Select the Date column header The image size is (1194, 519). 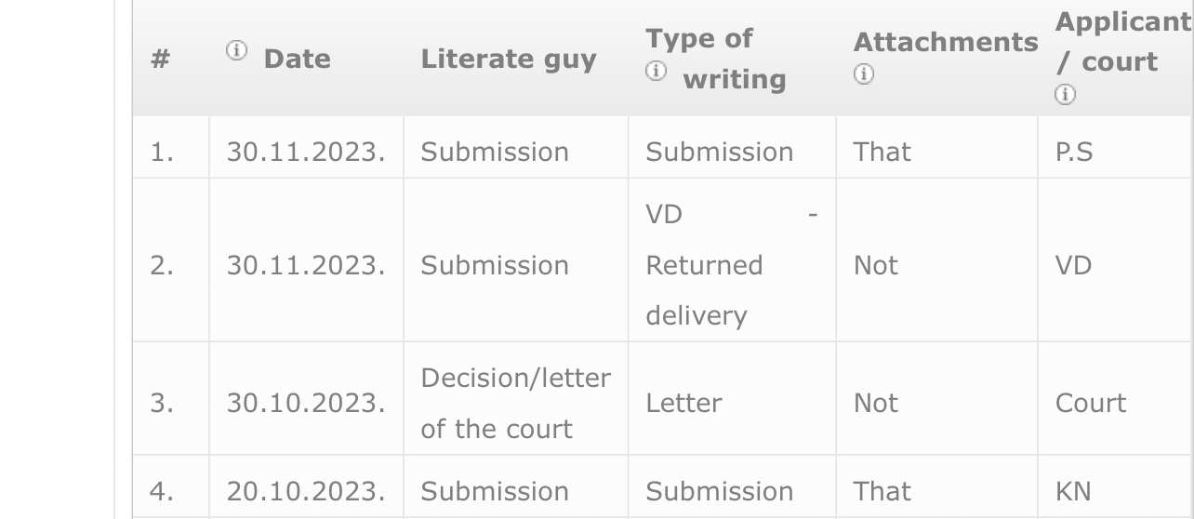pos(298,60)
